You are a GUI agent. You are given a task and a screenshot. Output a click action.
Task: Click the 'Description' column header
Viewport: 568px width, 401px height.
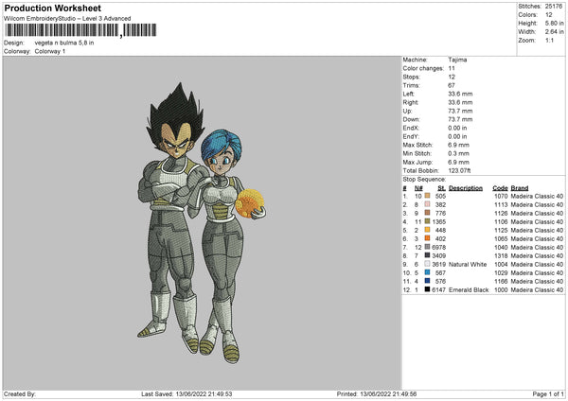click(x=466, y=188)
